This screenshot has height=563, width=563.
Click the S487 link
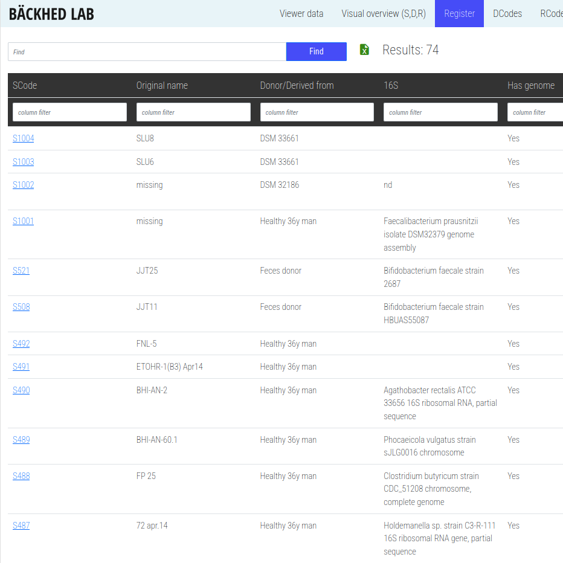coord(21,526)
